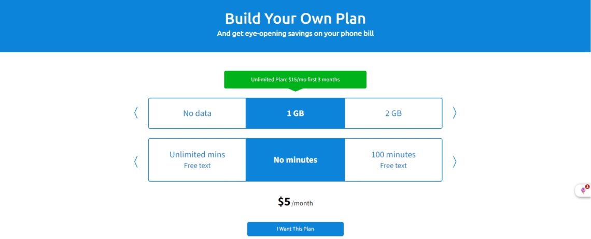The width and height of the screenshot is (591, 239).
Task: Select the No minutes option
Action: (x=295, y=160)
